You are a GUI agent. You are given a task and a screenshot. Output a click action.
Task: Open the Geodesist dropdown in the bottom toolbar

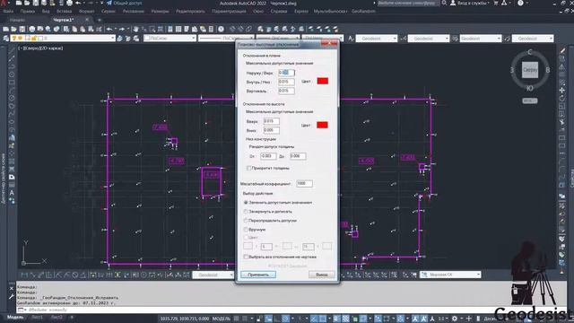pos(213,275)
